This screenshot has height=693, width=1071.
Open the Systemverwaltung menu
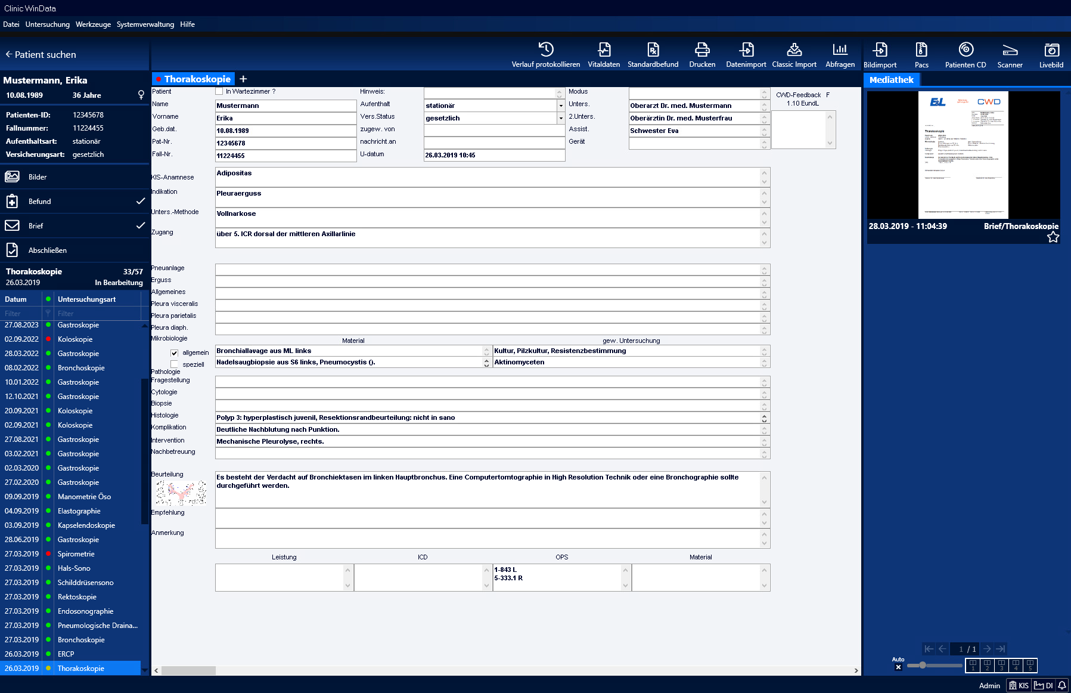pyautogui.click(x=145, y=24)
